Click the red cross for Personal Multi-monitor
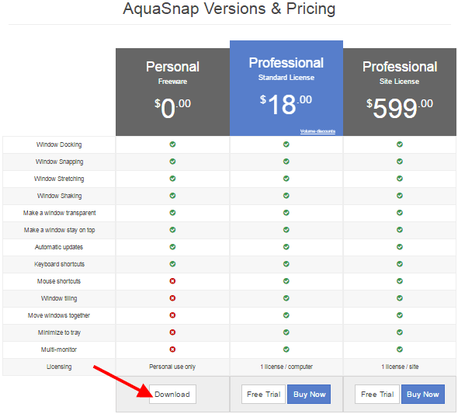 click(172, 350)
